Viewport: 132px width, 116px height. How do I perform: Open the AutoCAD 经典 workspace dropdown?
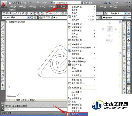[28, 18]
